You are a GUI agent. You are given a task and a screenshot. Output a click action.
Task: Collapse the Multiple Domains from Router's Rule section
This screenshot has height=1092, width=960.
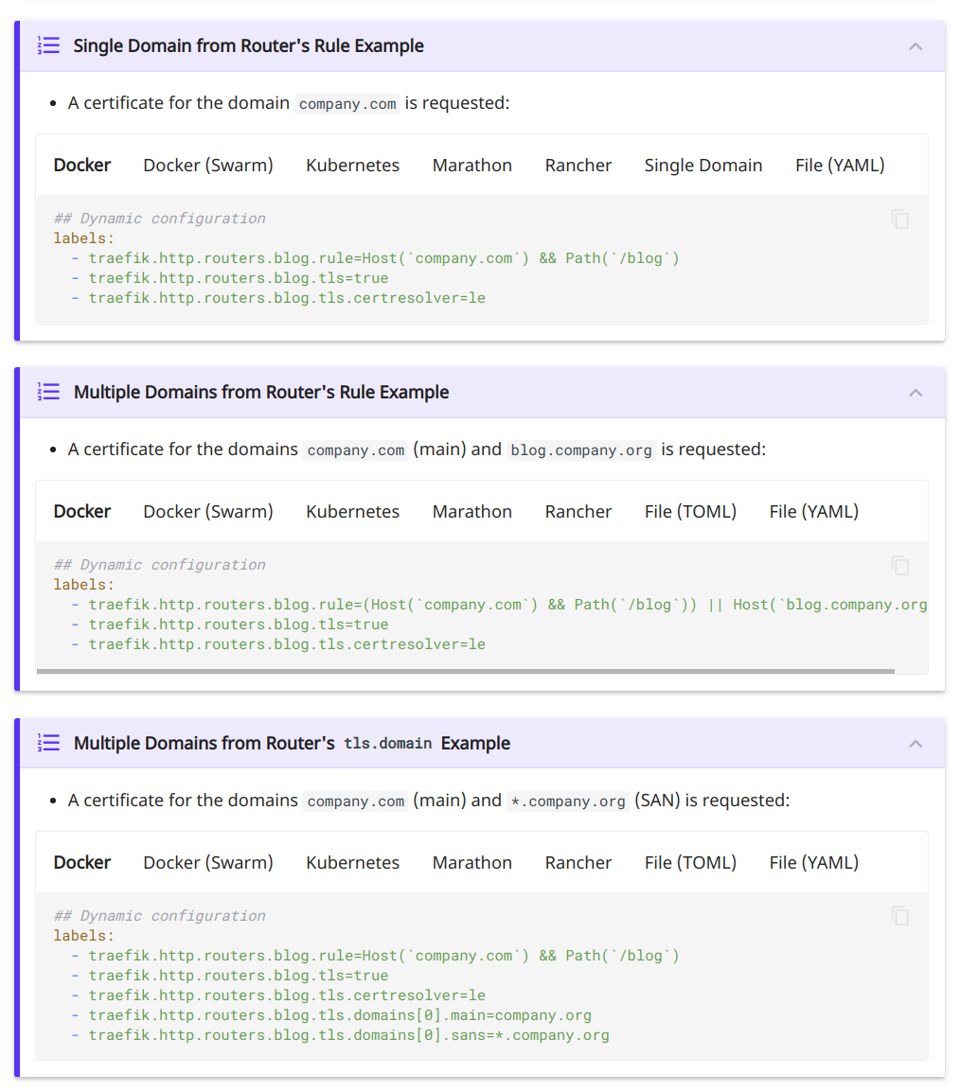point(915,392)
